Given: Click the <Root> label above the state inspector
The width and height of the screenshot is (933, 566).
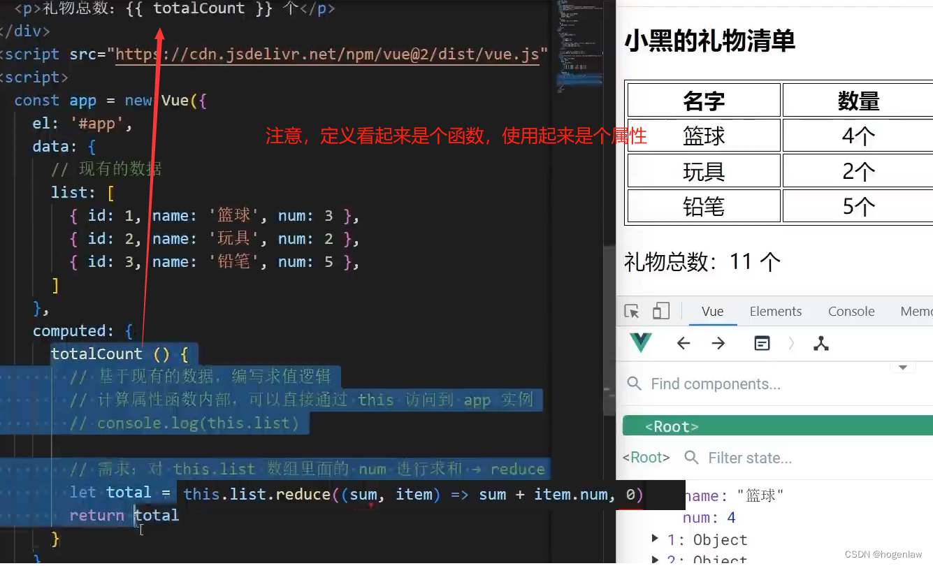Looking at the screenshot, I should pos(646,458).
